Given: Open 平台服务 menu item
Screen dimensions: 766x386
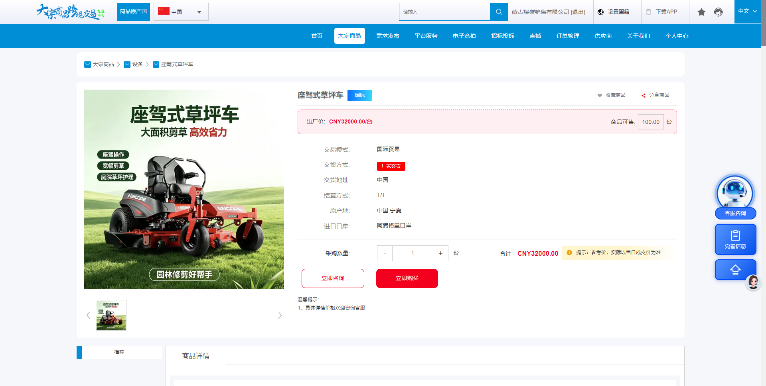Looking at the screenshot, I should click(426, 36).
